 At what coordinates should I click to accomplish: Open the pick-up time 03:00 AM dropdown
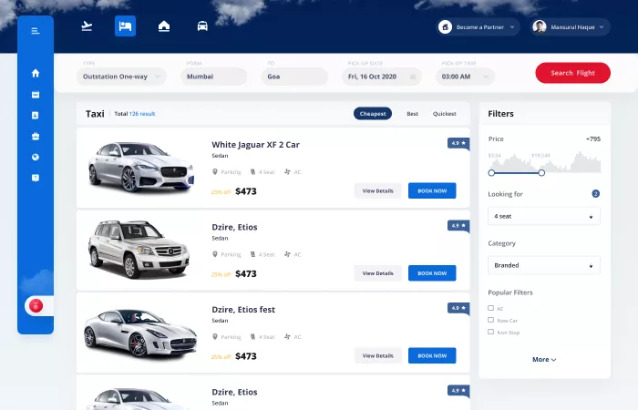point(465,77)
